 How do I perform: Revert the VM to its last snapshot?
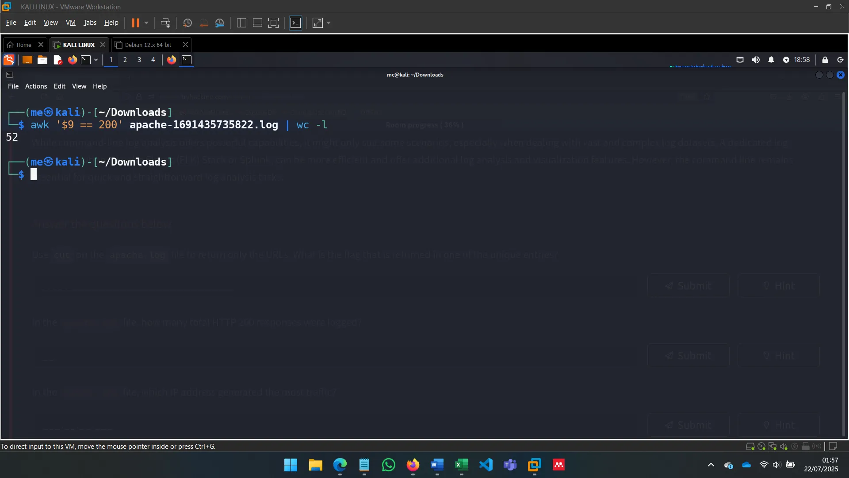[203, 23]
